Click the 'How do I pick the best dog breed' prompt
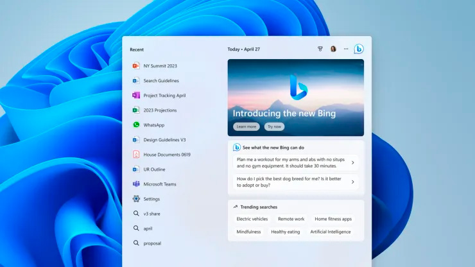The image size is (475, 267). coord(289,182)
